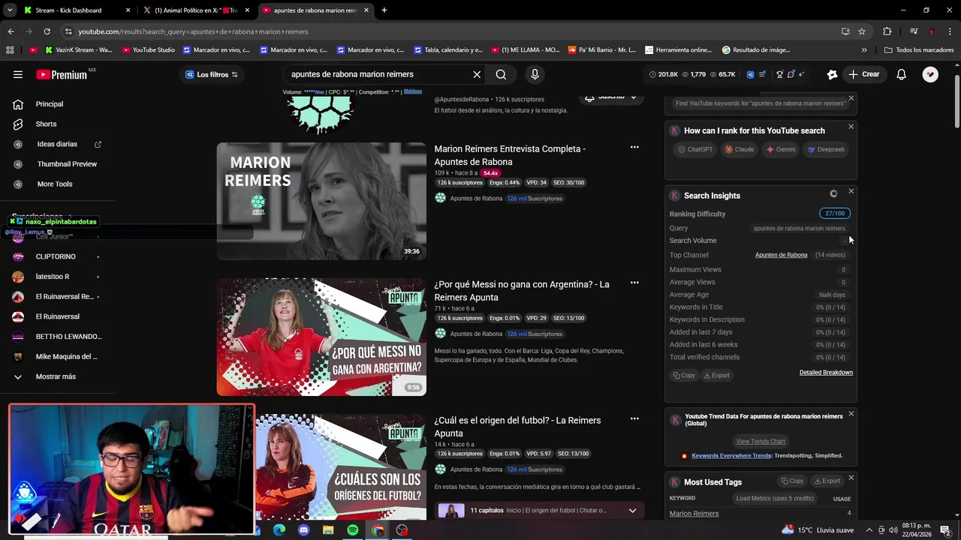This screenshot has width=961, height=540.
Task: Clear the search box with the X
Action: point(477,74)
